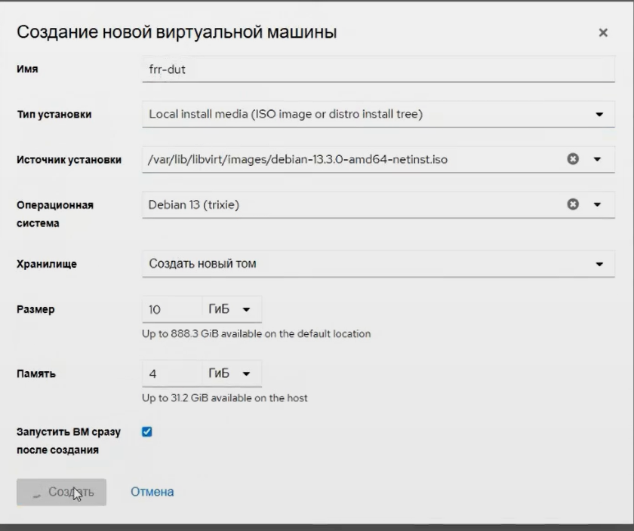
Task: Clear the Операционная система selection icon
Action: (x=573, y=204)
